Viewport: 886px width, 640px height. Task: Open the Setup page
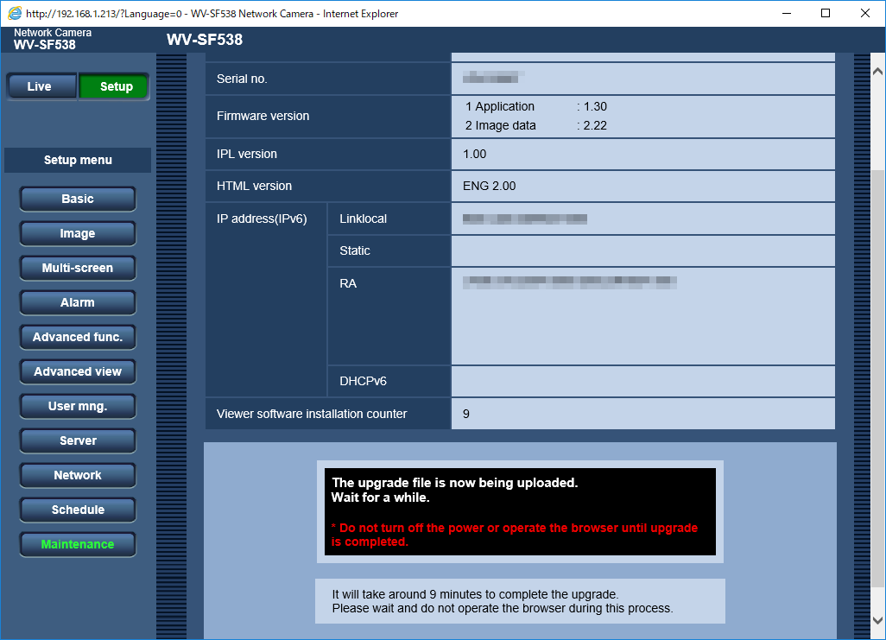pyautogui.click(x=114, y=86)
